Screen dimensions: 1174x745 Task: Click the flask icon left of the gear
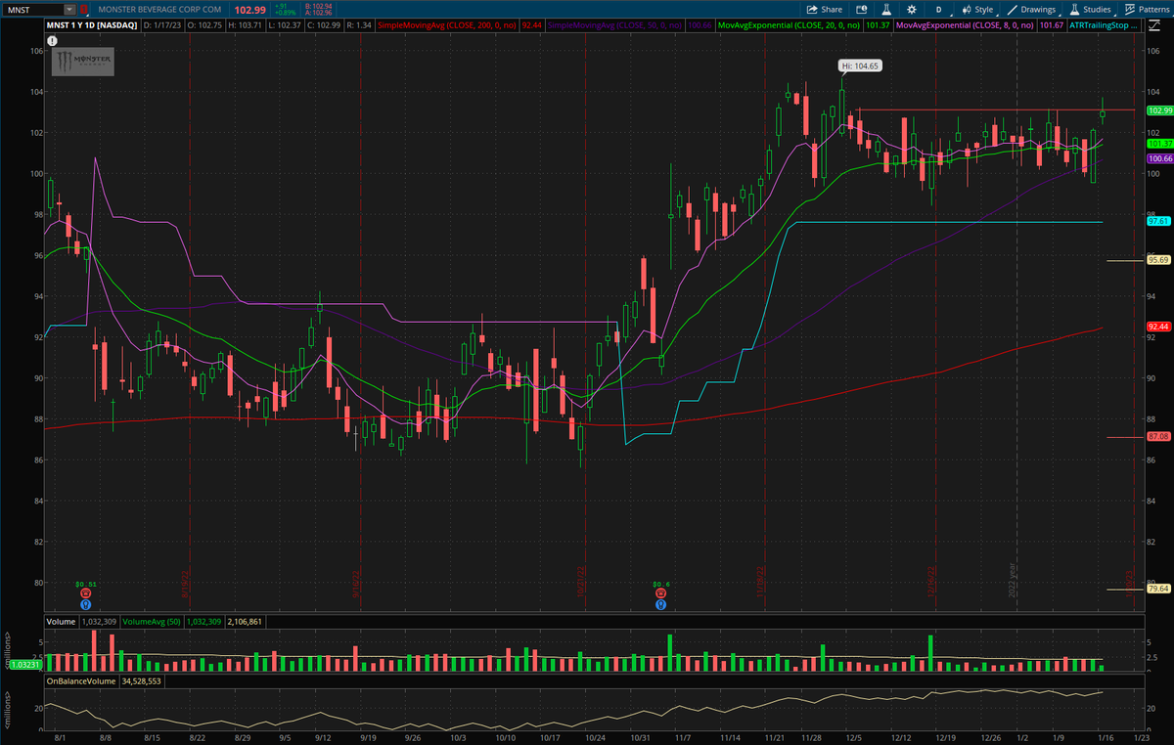click(x=886, y=9)
